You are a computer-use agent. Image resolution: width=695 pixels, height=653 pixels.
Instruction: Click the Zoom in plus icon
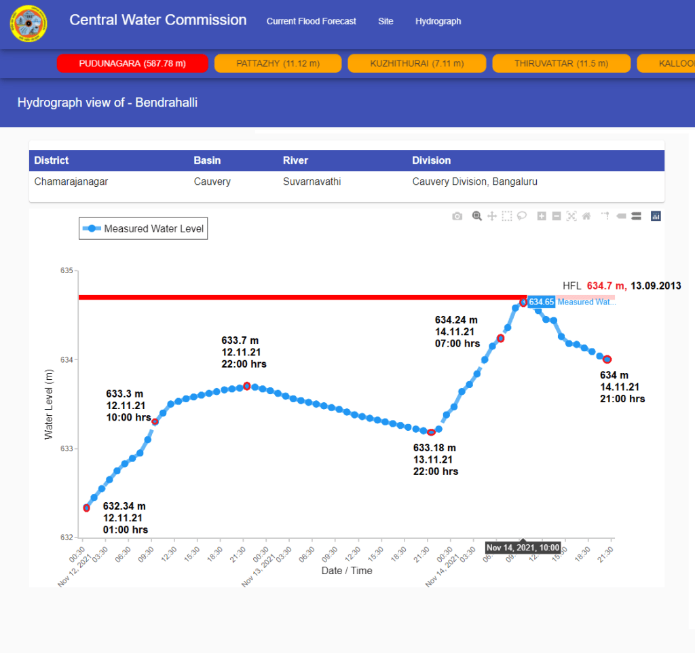(542, 216)
